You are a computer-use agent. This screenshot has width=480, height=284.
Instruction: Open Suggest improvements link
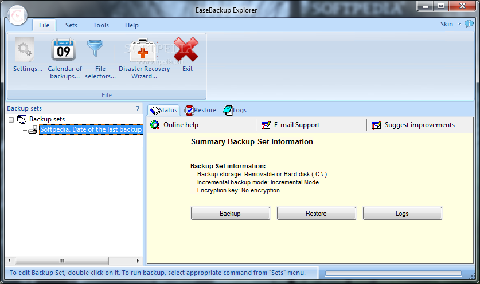[x=420, y=125]
